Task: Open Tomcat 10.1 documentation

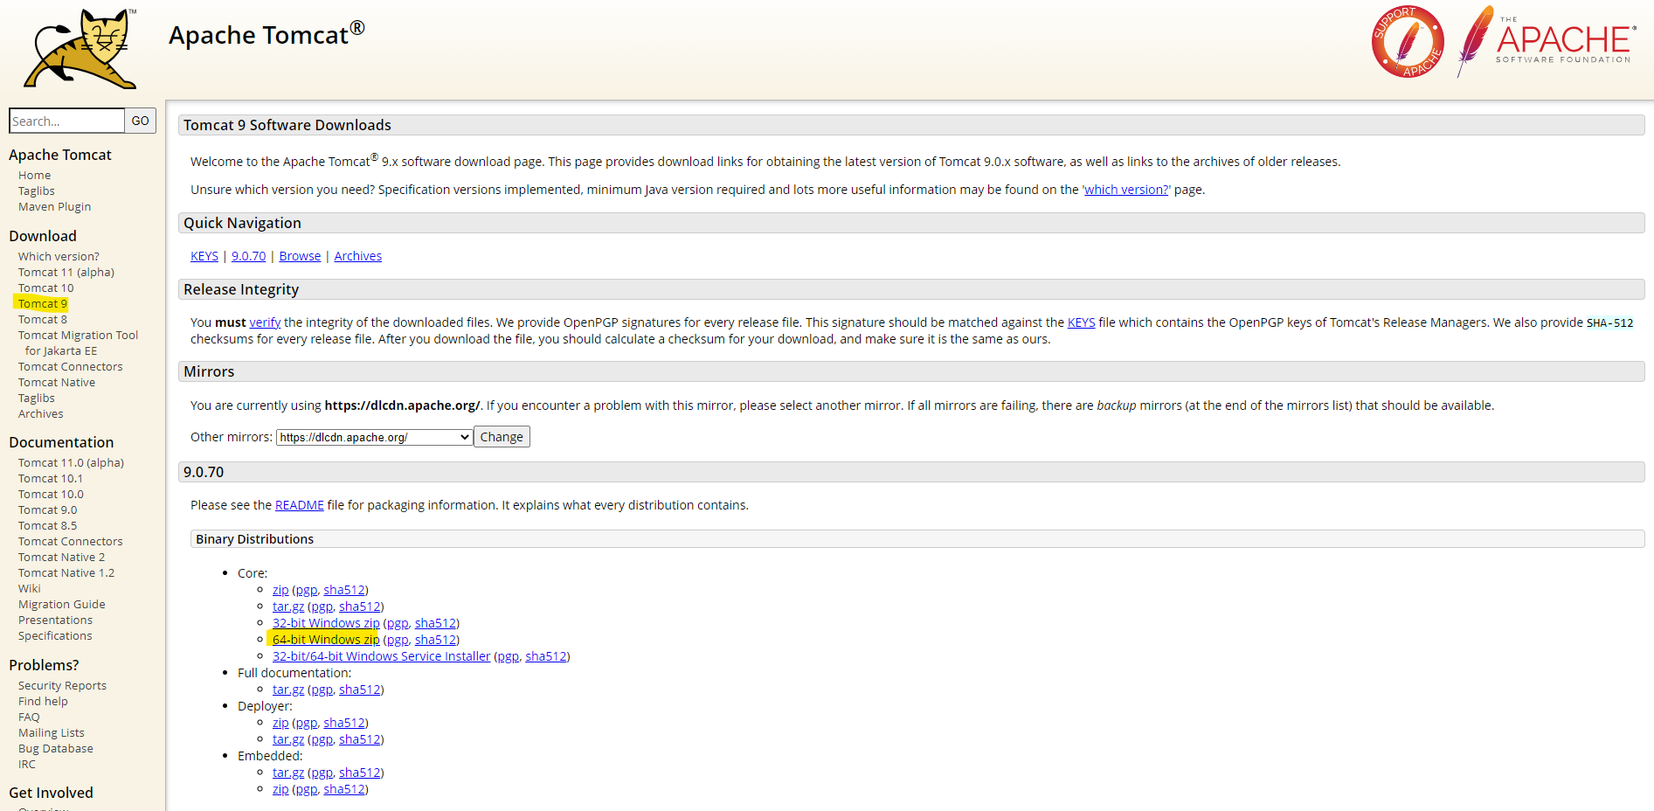Action: click(x=51, y=479)
